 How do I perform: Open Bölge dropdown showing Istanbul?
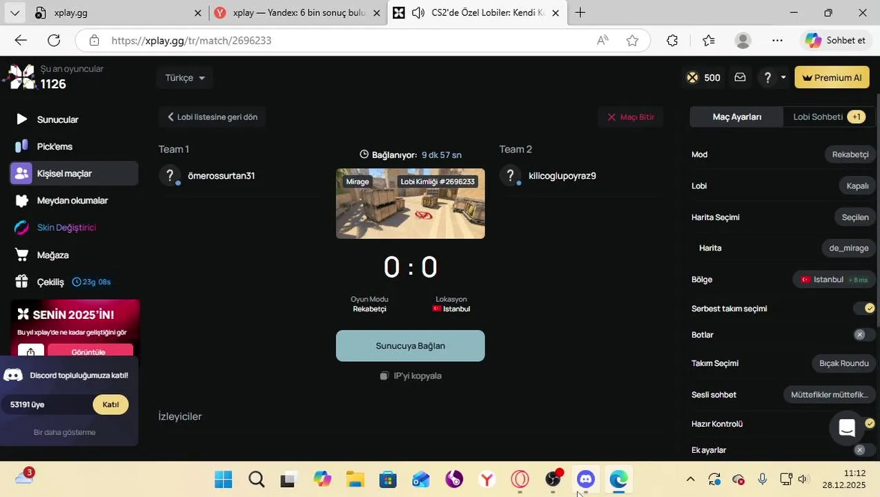pyautogui.click(x=834, y=280)
